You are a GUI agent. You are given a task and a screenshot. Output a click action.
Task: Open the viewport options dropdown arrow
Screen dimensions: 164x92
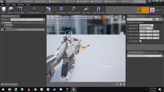48,17
